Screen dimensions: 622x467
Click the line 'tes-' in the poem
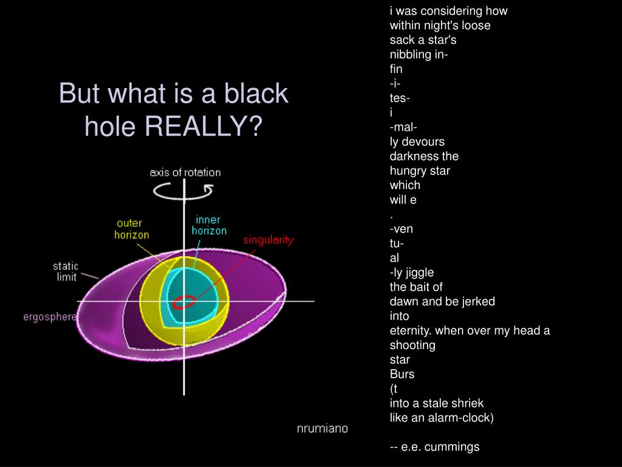(400, 98)
